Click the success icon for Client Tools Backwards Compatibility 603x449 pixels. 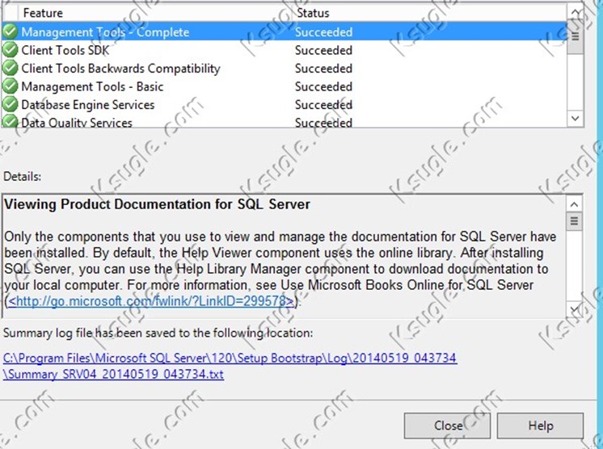coord(11,68)
